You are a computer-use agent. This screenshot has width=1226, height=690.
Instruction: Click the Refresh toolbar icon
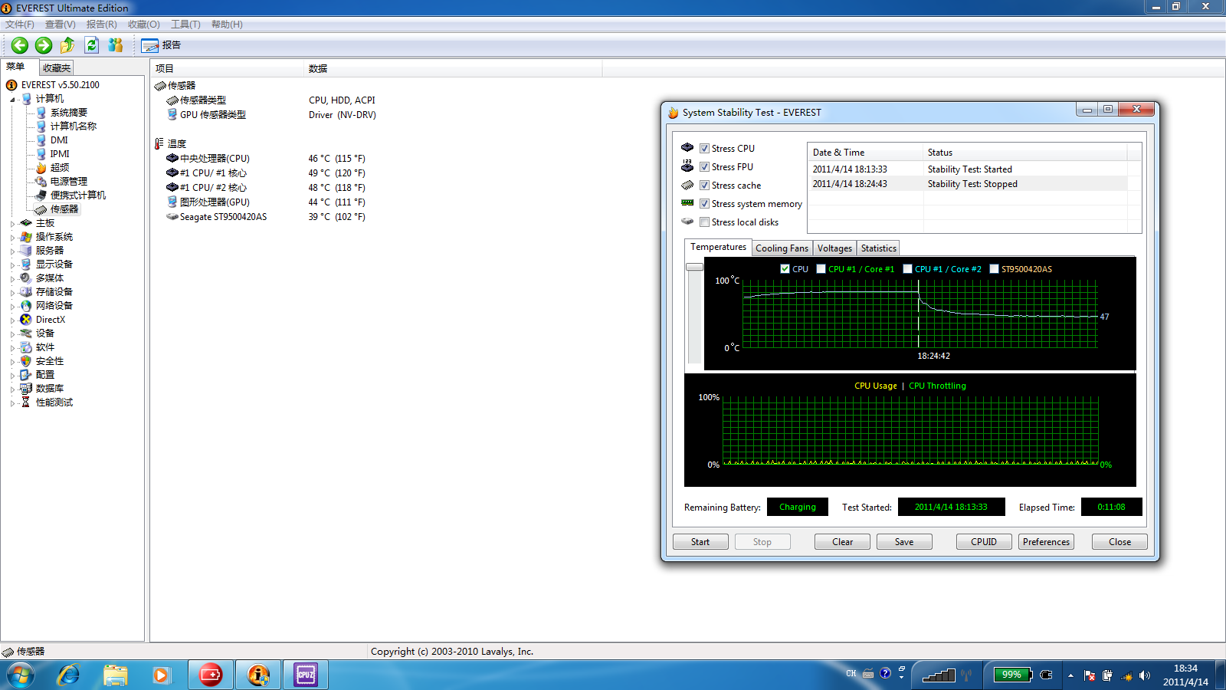(91, 45)
